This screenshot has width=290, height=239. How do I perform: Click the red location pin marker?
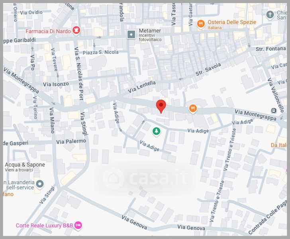tap(161, 106)
